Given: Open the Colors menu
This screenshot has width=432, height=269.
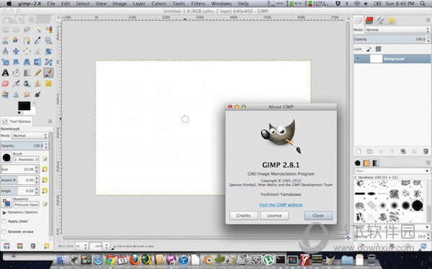Looking at the screenshot, I should tap(158, 4).
